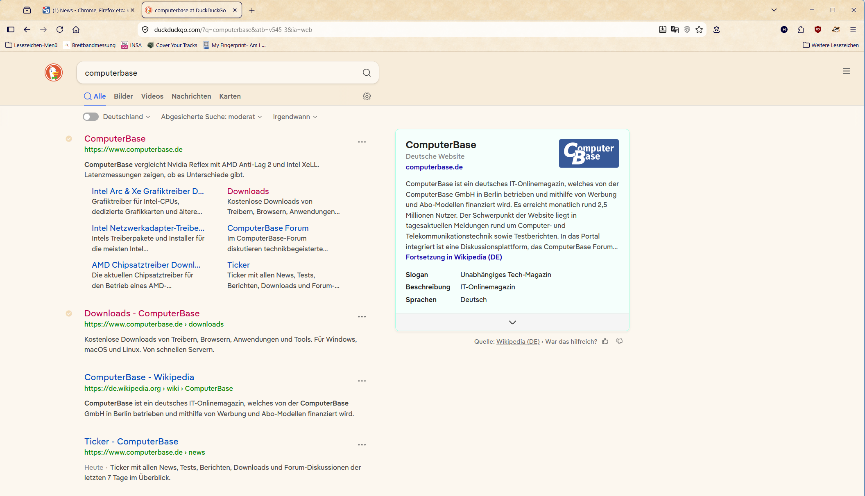Viewport: 865px width, 496px height.
Task: Open the Irgendwann time filter dropdown
Action: point(295,117)
